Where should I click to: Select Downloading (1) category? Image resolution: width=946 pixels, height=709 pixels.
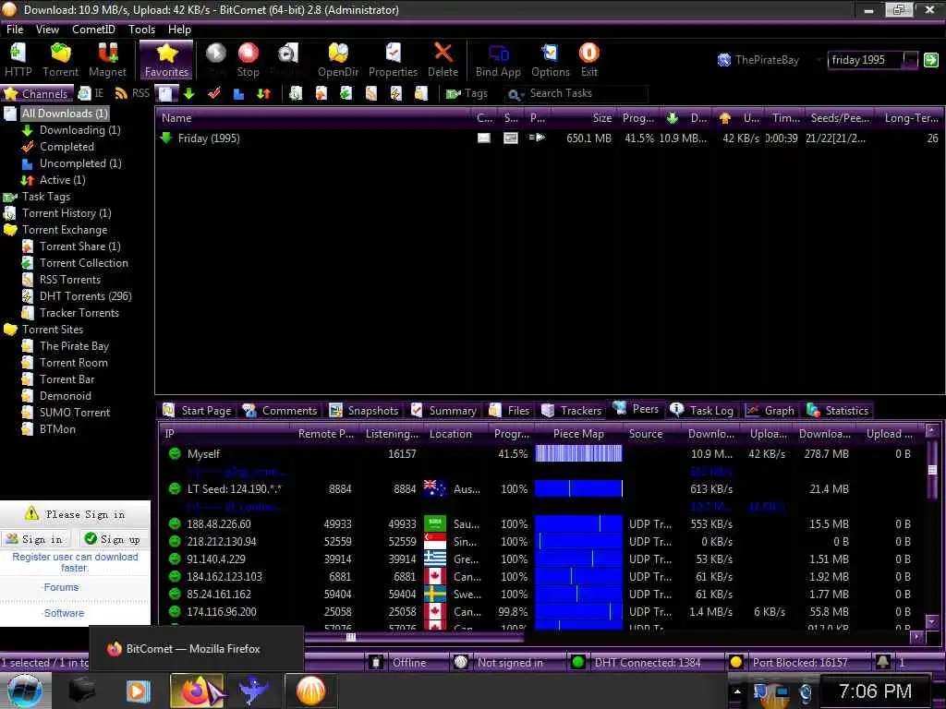79,129
